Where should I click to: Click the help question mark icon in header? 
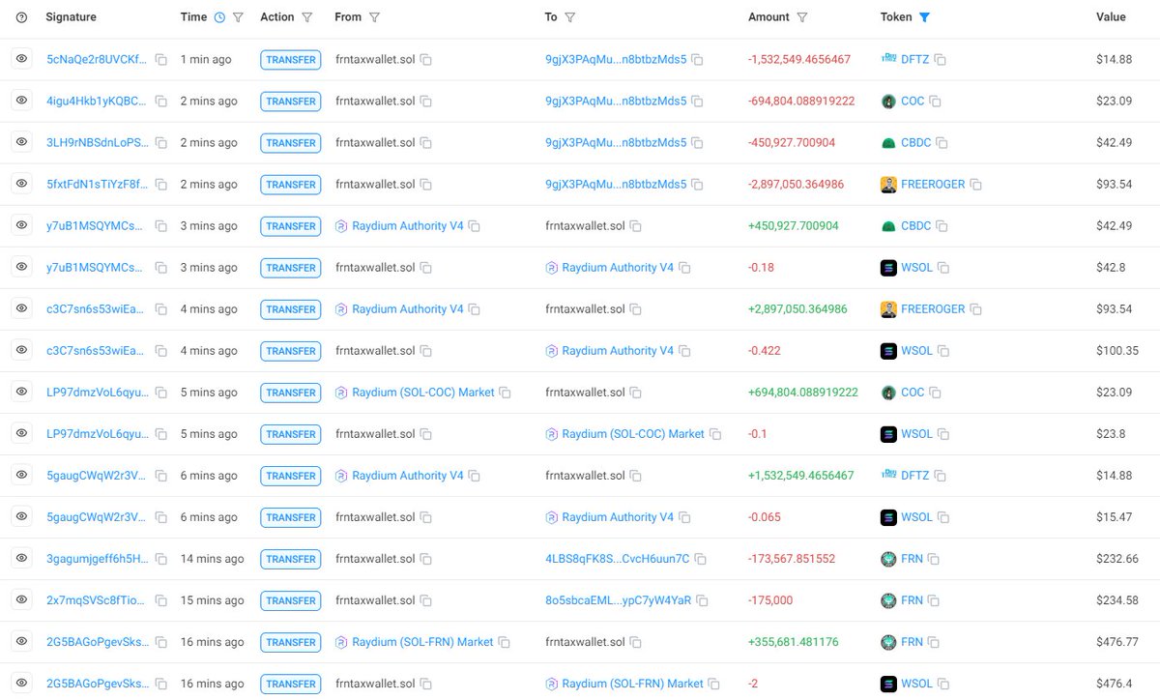pos(22,17)
